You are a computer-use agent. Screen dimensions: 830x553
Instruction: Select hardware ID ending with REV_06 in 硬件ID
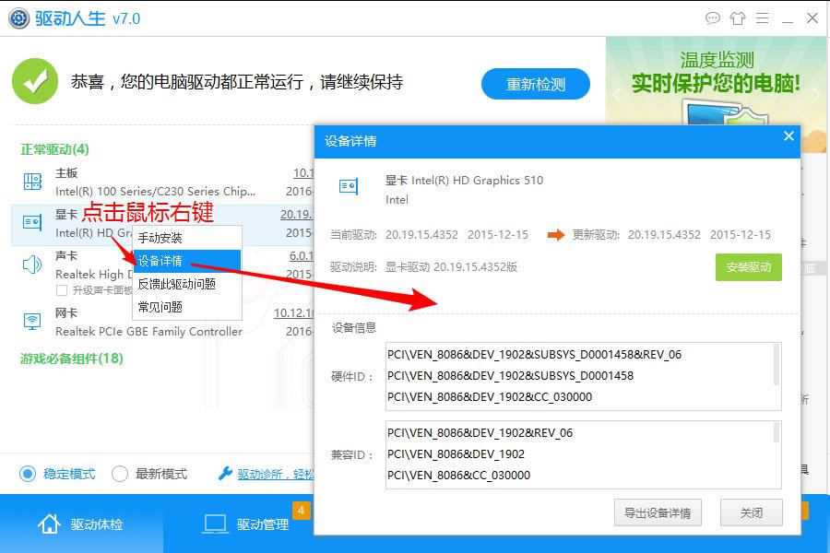pos(534,355)
